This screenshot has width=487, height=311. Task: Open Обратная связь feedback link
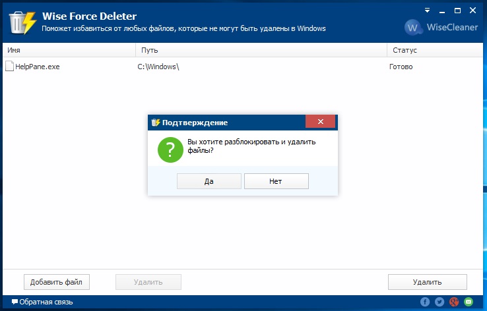(x=42, y=302)
